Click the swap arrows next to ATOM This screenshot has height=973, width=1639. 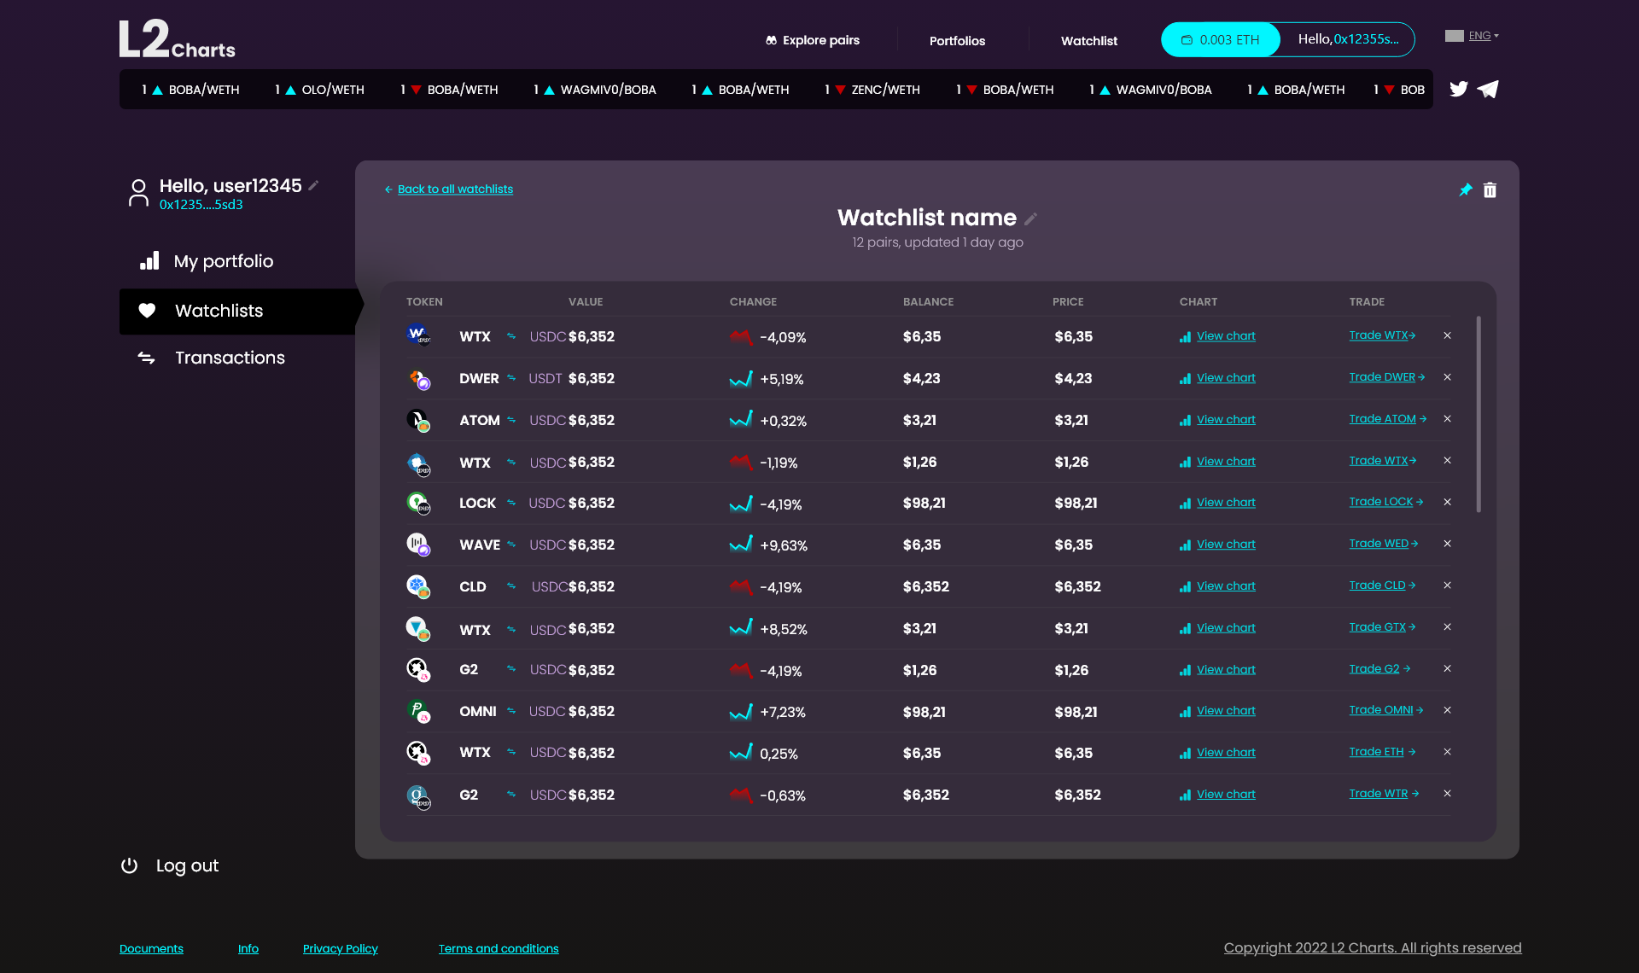[511, 420]
